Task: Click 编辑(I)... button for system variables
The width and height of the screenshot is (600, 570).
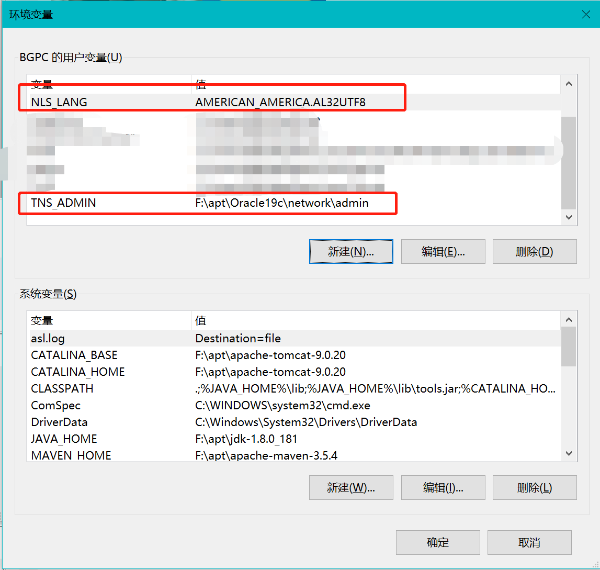Action: (443, 488)
